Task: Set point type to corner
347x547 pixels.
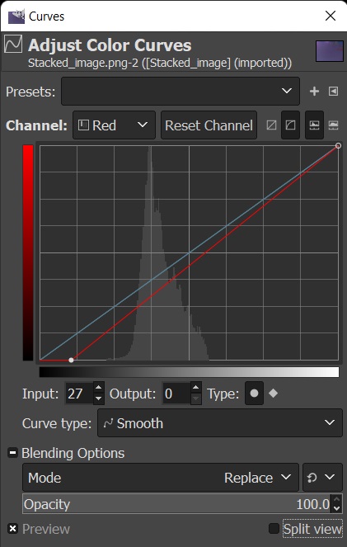Action: tap(274, 394)
